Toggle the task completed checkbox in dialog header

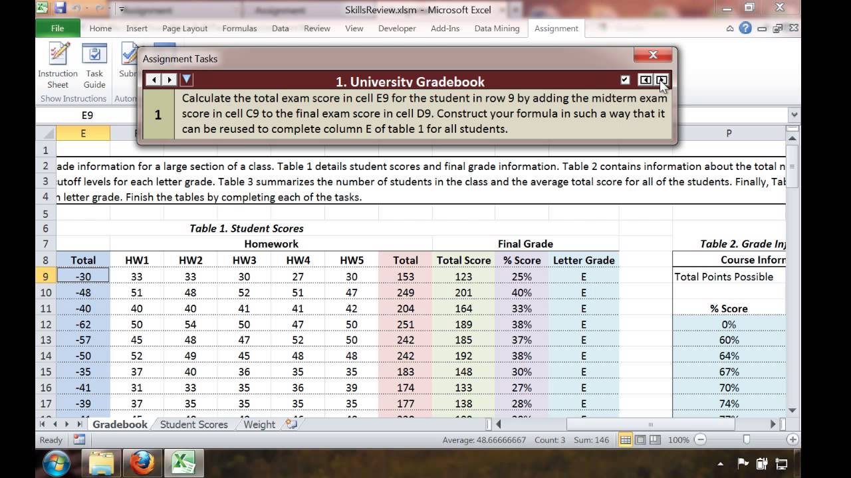click(625, 80)
